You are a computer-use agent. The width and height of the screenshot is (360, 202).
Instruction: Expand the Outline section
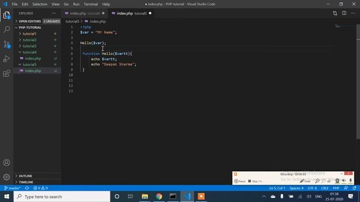[x=38, y=176]
